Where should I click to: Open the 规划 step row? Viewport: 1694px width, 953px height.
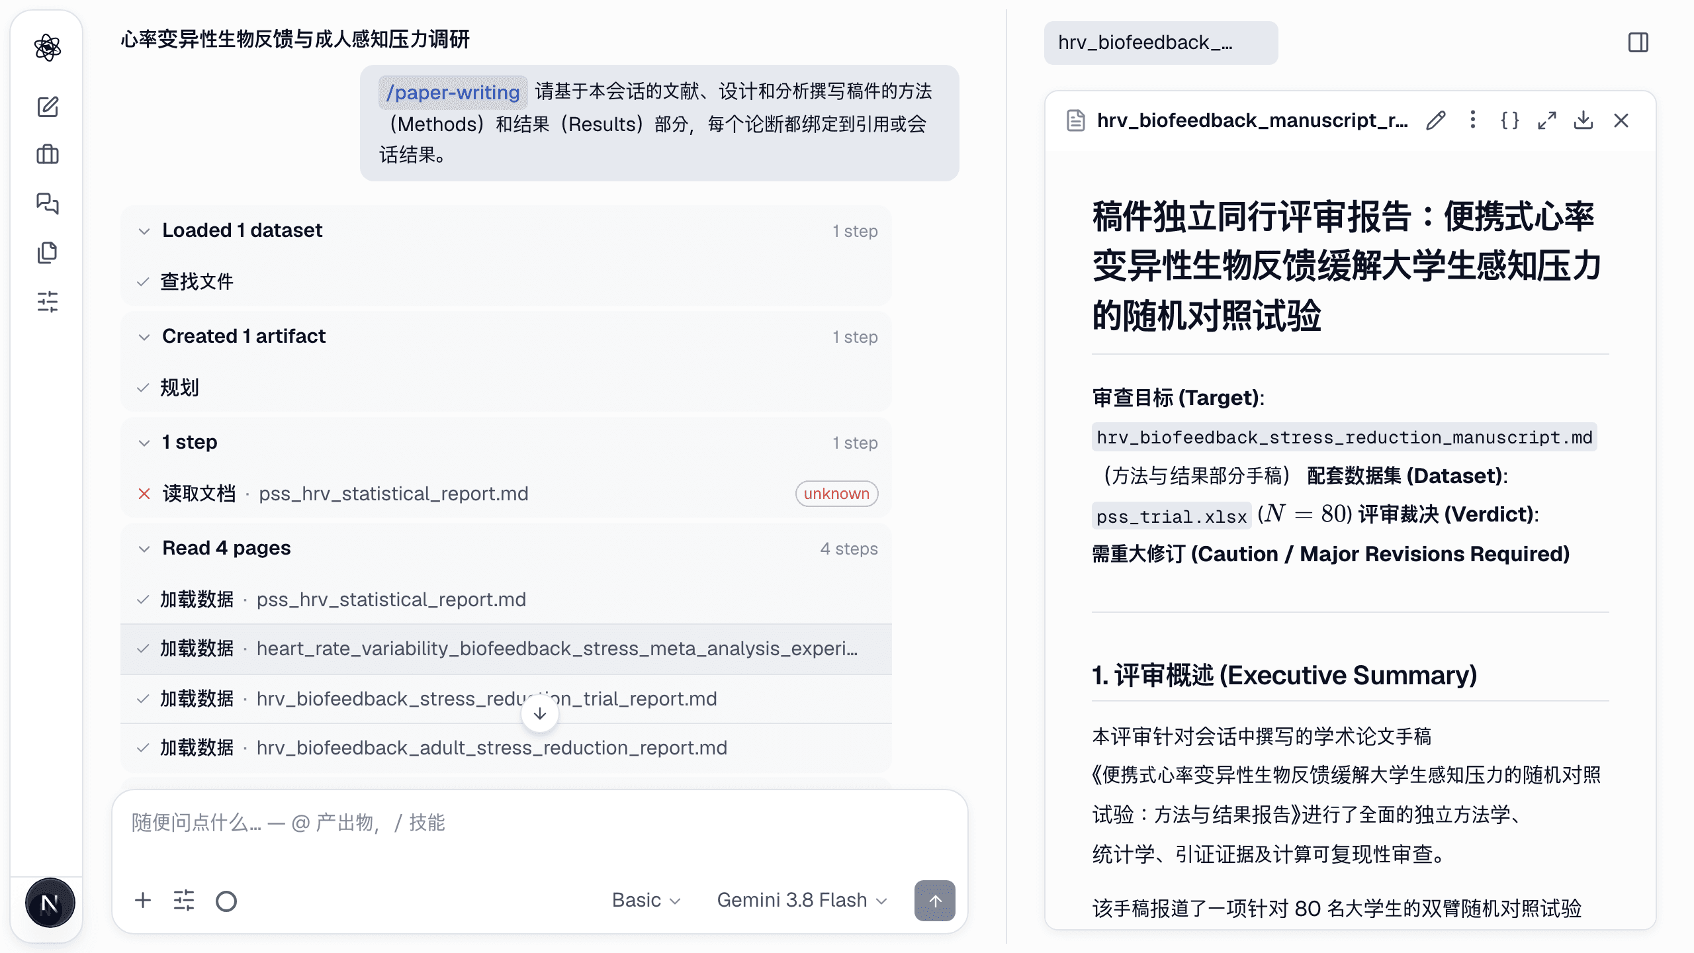(x=506, y=388)
